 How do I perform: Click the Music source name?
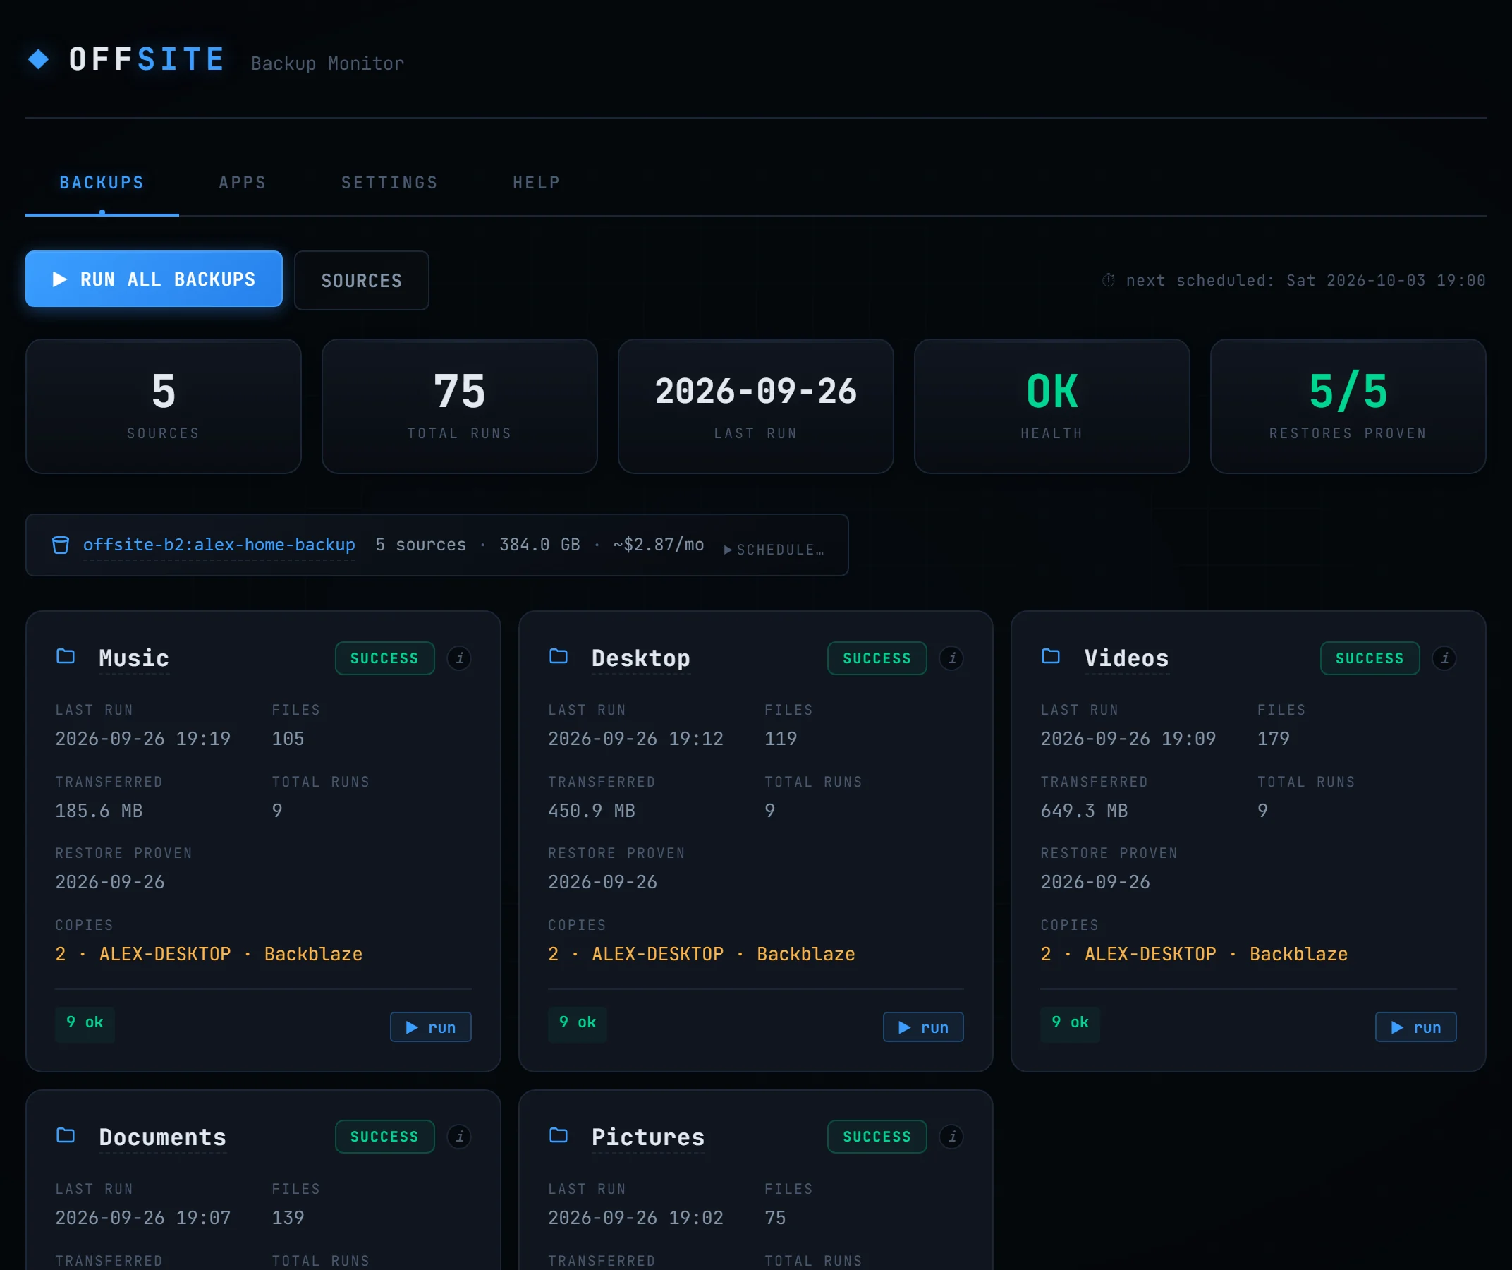pyautogui.click(x=134, y=658)
